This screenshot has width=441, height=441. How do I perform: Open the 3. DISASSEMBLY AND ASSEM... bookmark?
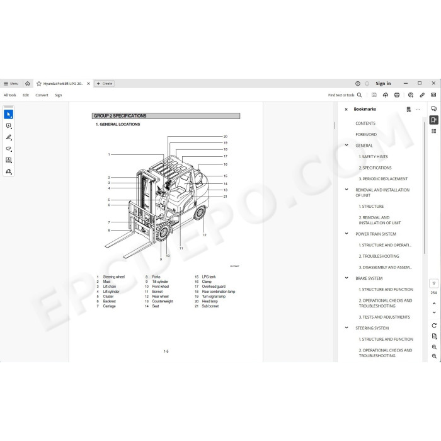[386, 268]
